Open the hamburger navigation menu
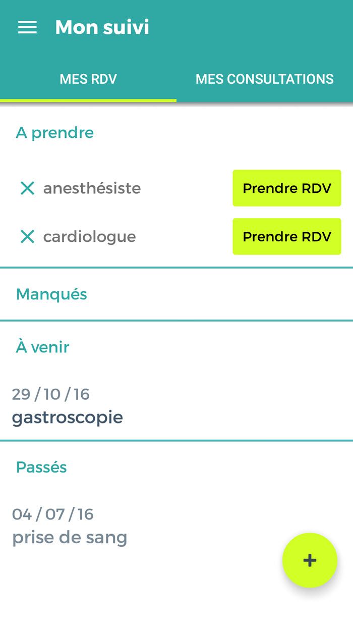353x628 pixels. [27, 27]
